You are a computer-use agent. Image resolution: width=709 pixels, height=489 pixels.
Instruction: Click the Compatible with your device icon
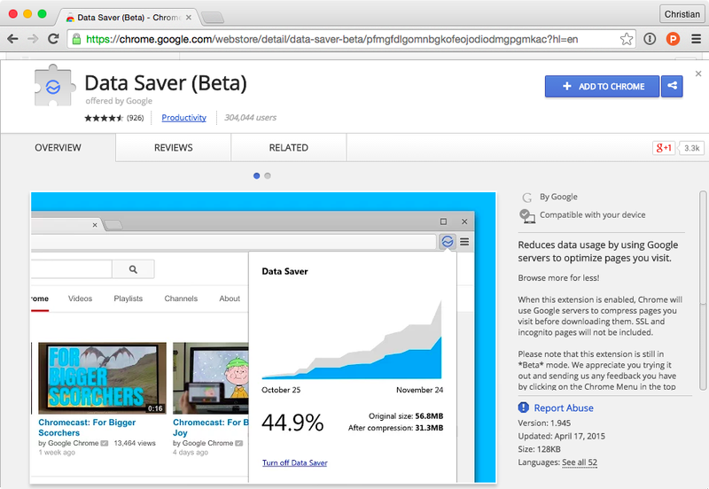[526, 215]
